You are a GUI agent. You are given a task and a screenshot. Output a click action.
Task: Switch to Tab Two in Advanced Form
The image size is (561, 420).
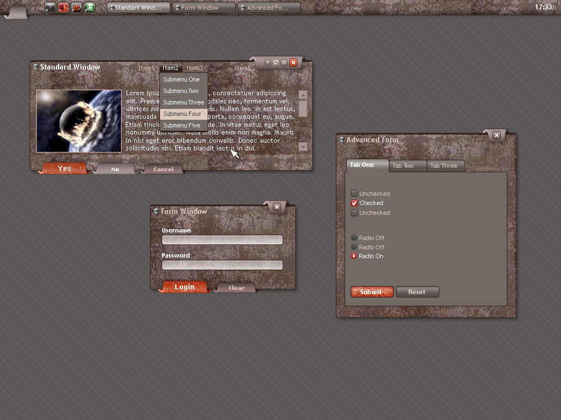(x=403, y=166)
